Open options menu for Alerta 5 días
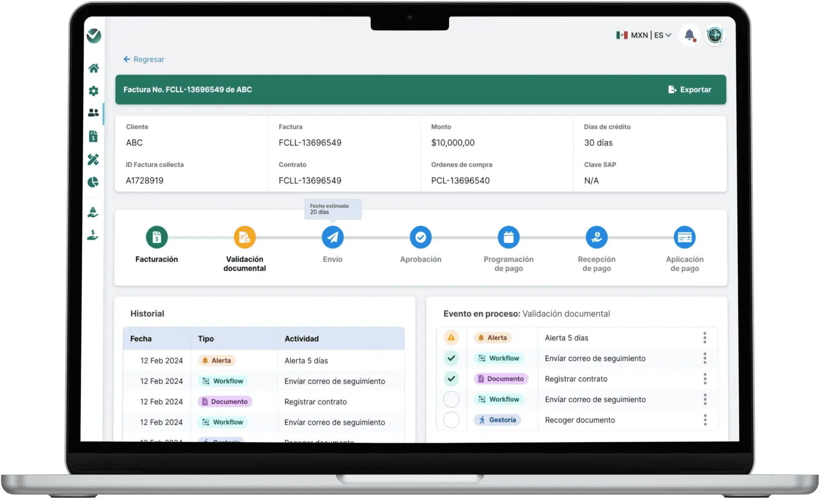Viewport: 819px width, 498px height. click(x=705, y=338)
